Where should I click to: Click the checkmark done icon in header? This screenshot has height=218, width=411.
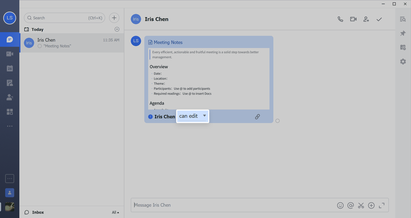click(x=379, y=19)
